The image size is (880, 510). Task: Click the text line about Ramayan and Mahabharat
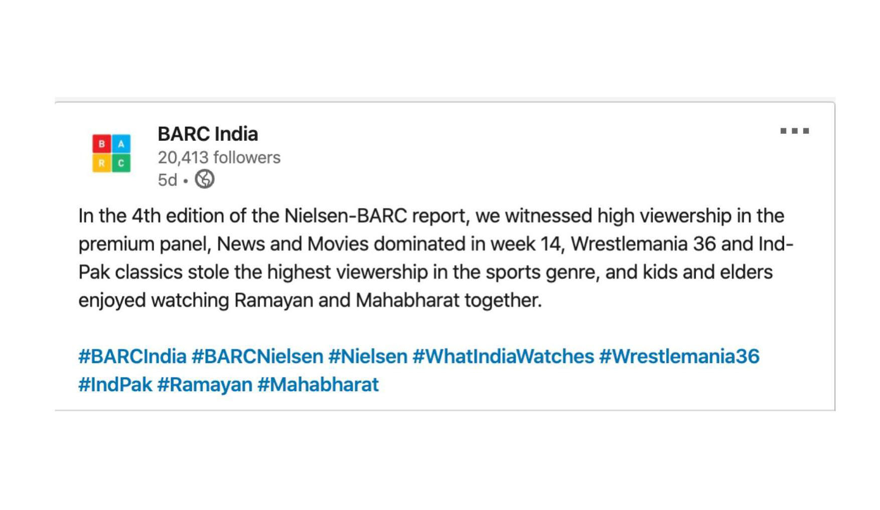[310, 300]
